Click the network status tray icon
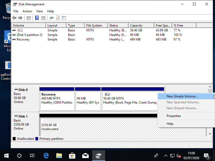 [x=172, y=156]
